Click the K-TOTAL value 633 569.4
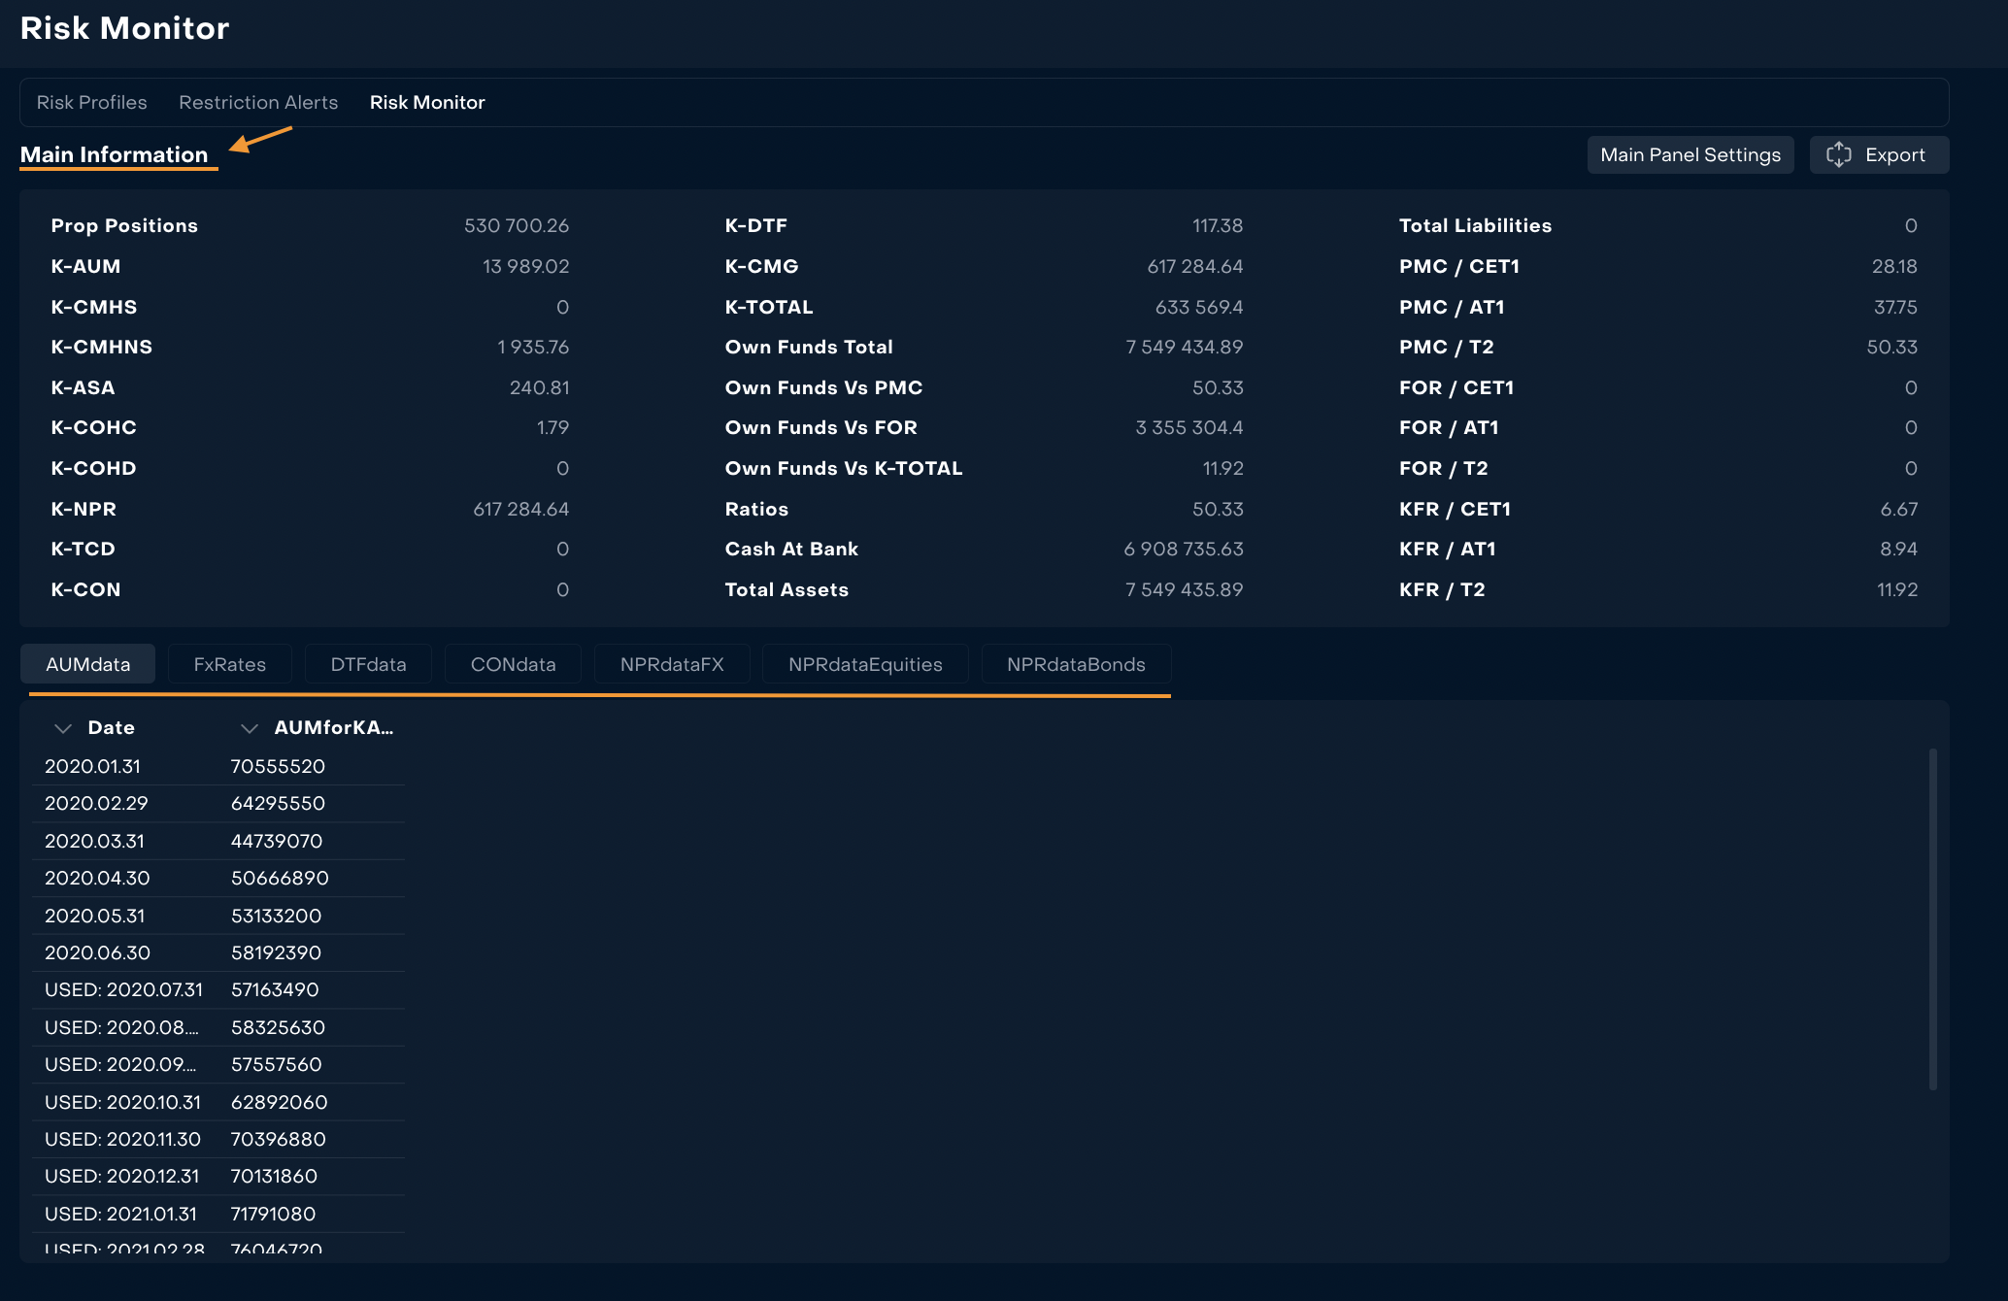 [x=1198, y=307]
